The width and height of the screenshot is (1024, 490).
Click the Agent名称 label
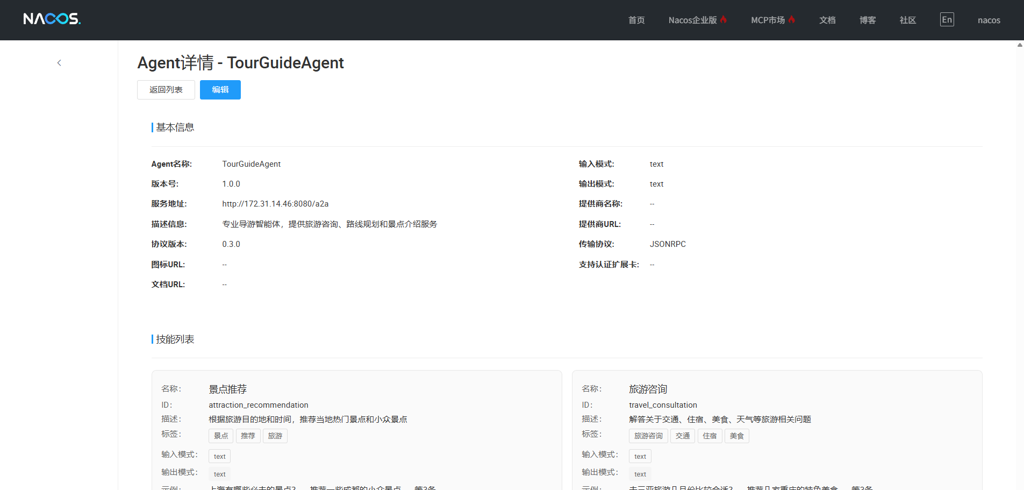[x=171, y=164]
